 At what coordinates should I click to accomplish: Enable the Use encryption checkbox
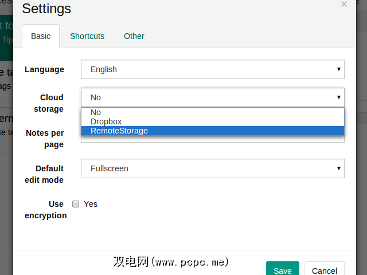point(76,204)
